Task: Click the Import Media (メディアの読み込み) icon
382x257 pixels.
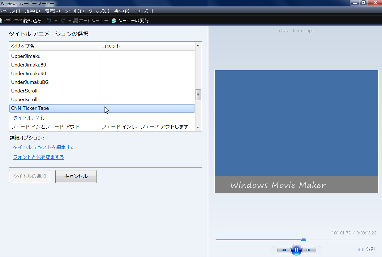Action: 1,21
